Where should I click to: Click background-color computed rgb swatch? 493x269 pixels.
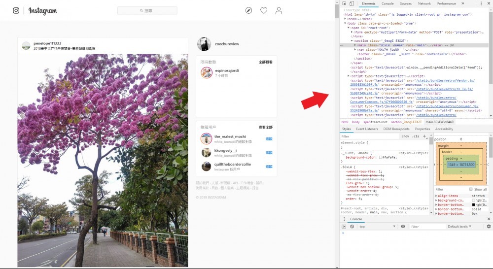click(473, 200)
